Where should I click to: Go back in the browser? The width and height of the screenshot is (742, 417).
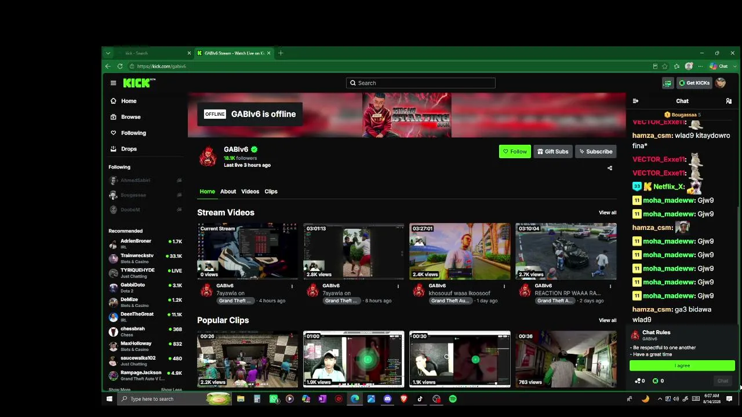(x=108, y=66)
